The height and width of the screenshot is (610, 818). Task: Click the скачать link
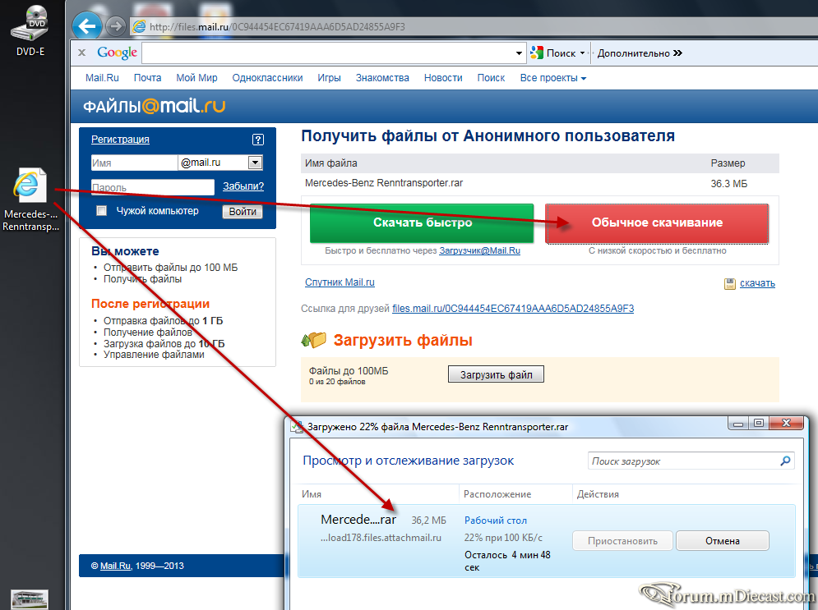(757, 283)
